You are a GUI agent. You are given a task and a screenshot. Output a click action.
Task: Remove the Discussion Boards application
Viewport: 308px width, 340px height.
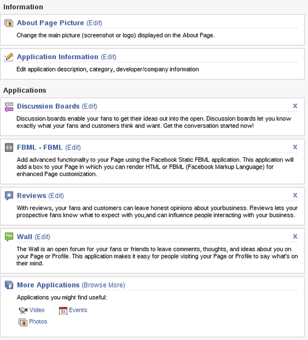point(295,106)
